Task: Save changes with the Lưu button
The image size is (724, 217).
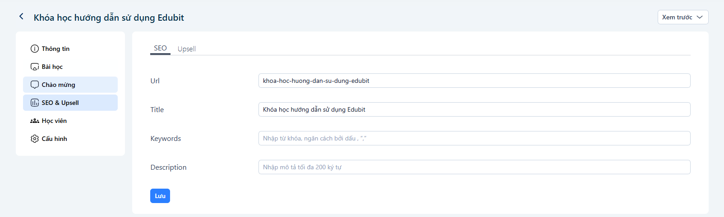Action: [160, 196]
